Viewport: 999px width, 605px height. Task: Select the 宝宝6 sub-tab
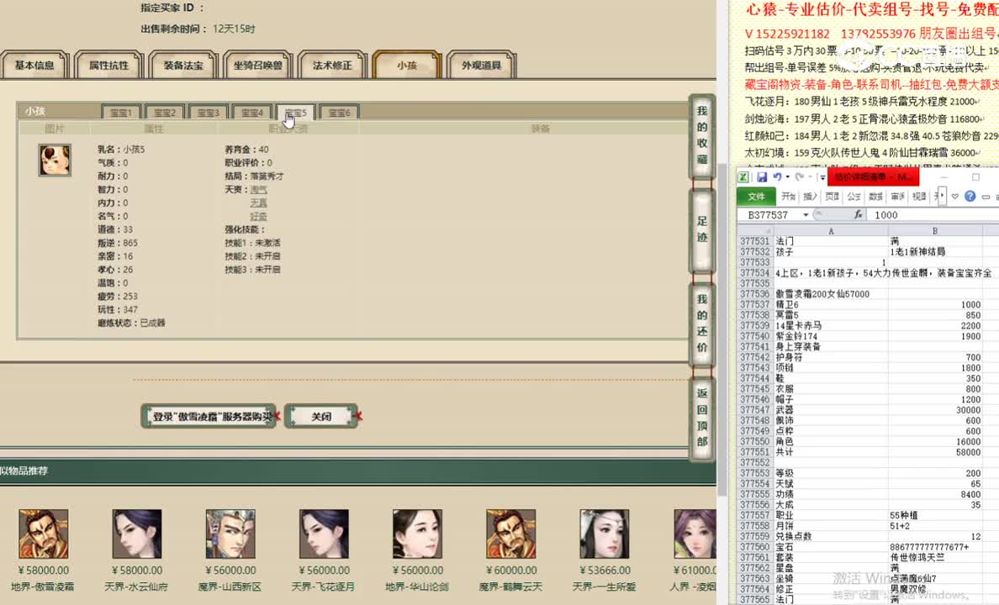coord(339,111)
